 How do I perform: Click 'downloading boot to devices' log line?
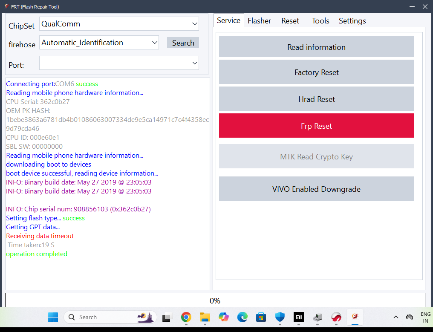(49, 165)
